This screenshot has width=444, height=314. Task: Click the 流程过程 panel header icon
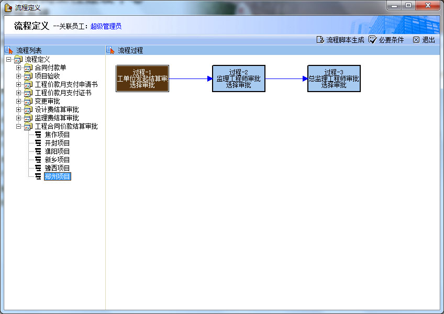(x=110, y=50)
